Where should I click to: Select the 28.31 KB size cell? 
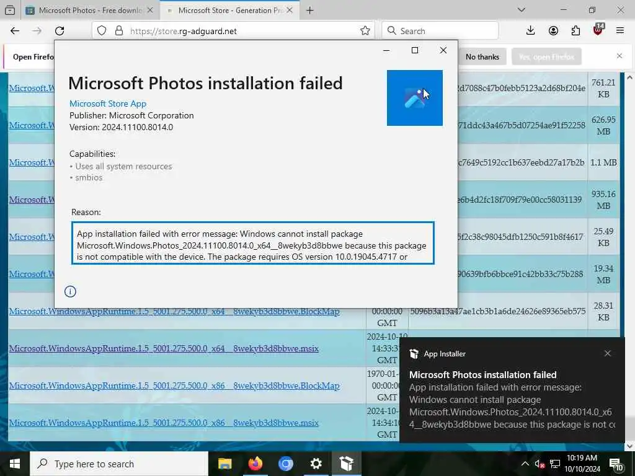click(x=603, y=311)
